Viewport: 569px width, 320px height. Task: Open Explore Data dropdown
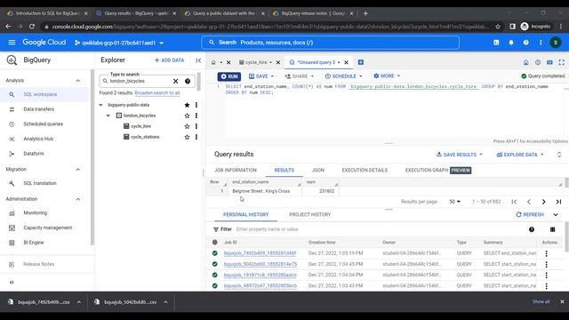point(520,155)
